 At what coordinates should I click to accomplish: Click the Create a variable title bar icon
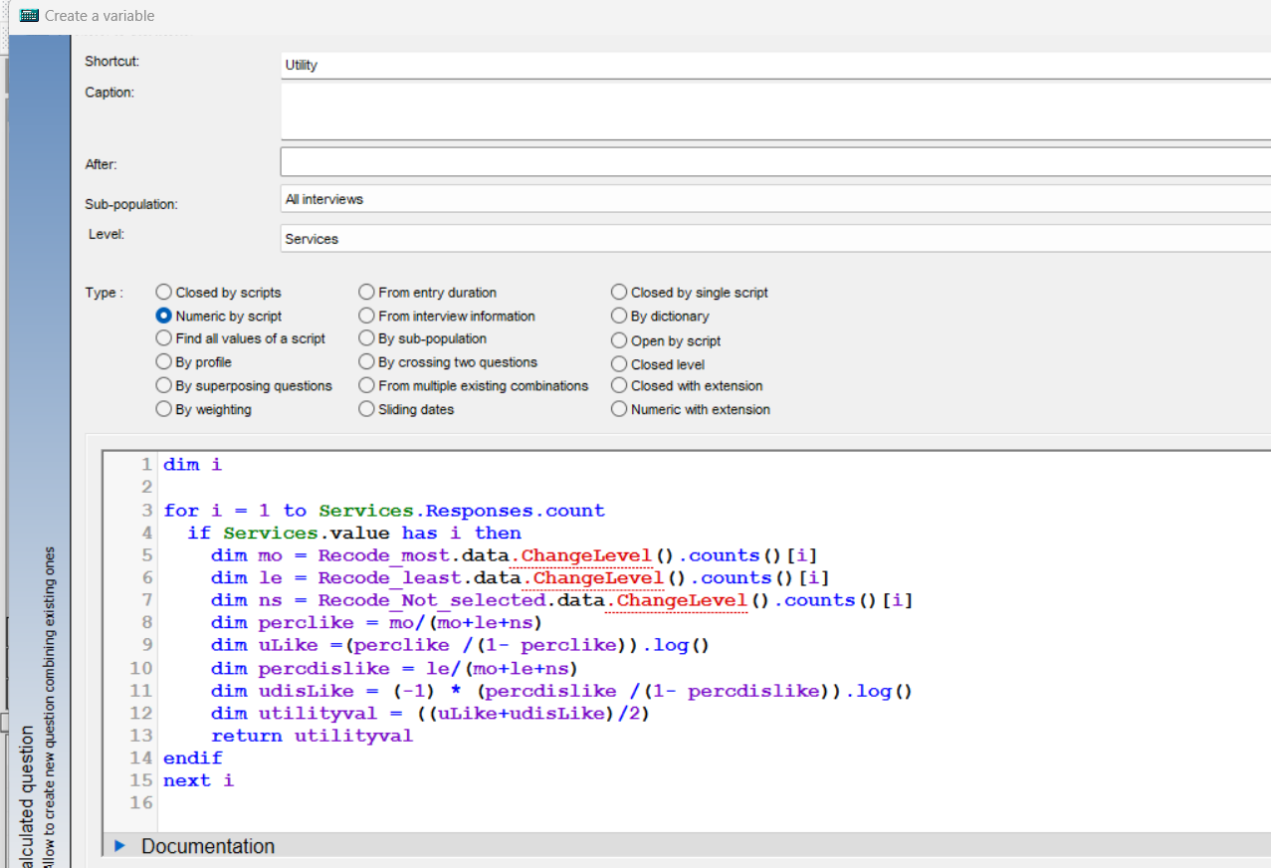pyautogui.click(x=28, y=15)
